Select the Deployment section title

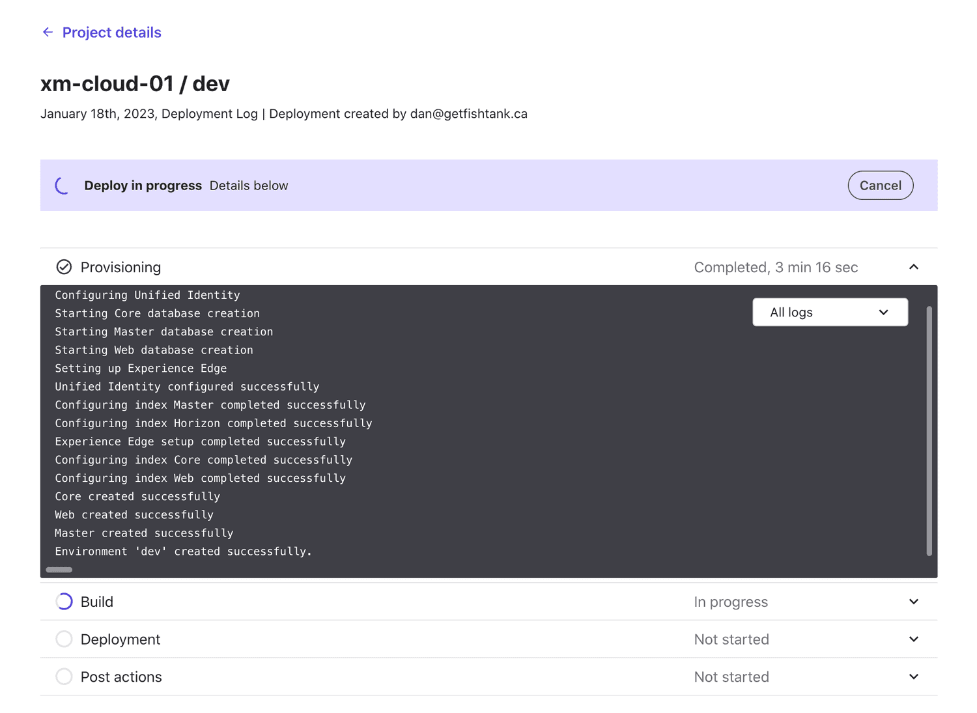[x=120, y=639]
